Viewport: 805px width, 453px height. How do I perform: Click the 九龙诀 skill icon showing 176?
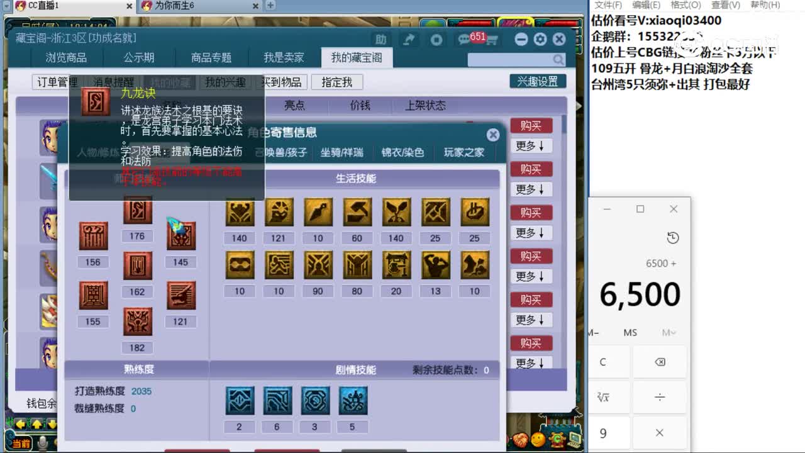138,211
